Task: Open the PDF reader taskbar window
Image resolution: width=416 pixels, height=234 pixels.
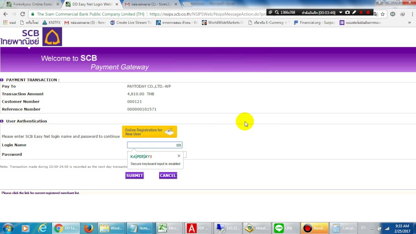Action: pos(198,228)
